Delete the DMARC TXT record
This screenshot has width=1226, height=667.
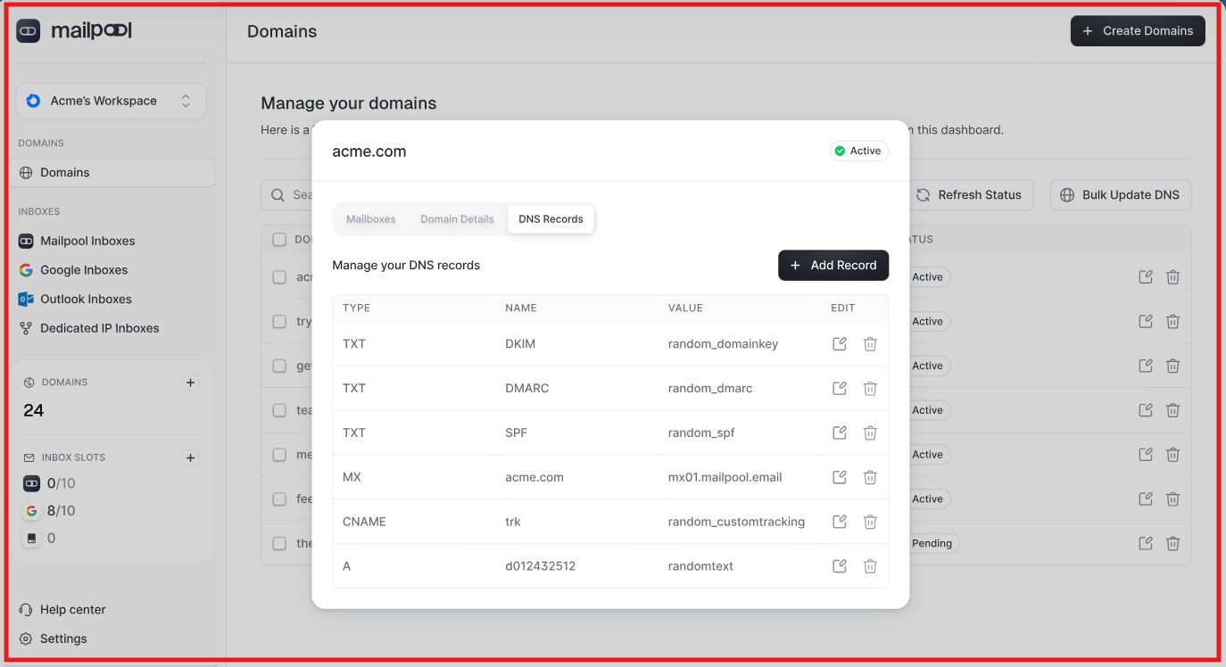(870, 388)
